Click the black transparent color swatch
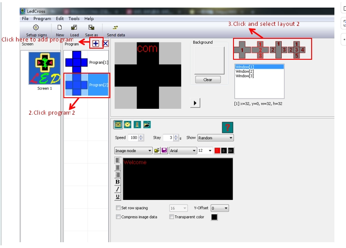 (x=214, y=217)
